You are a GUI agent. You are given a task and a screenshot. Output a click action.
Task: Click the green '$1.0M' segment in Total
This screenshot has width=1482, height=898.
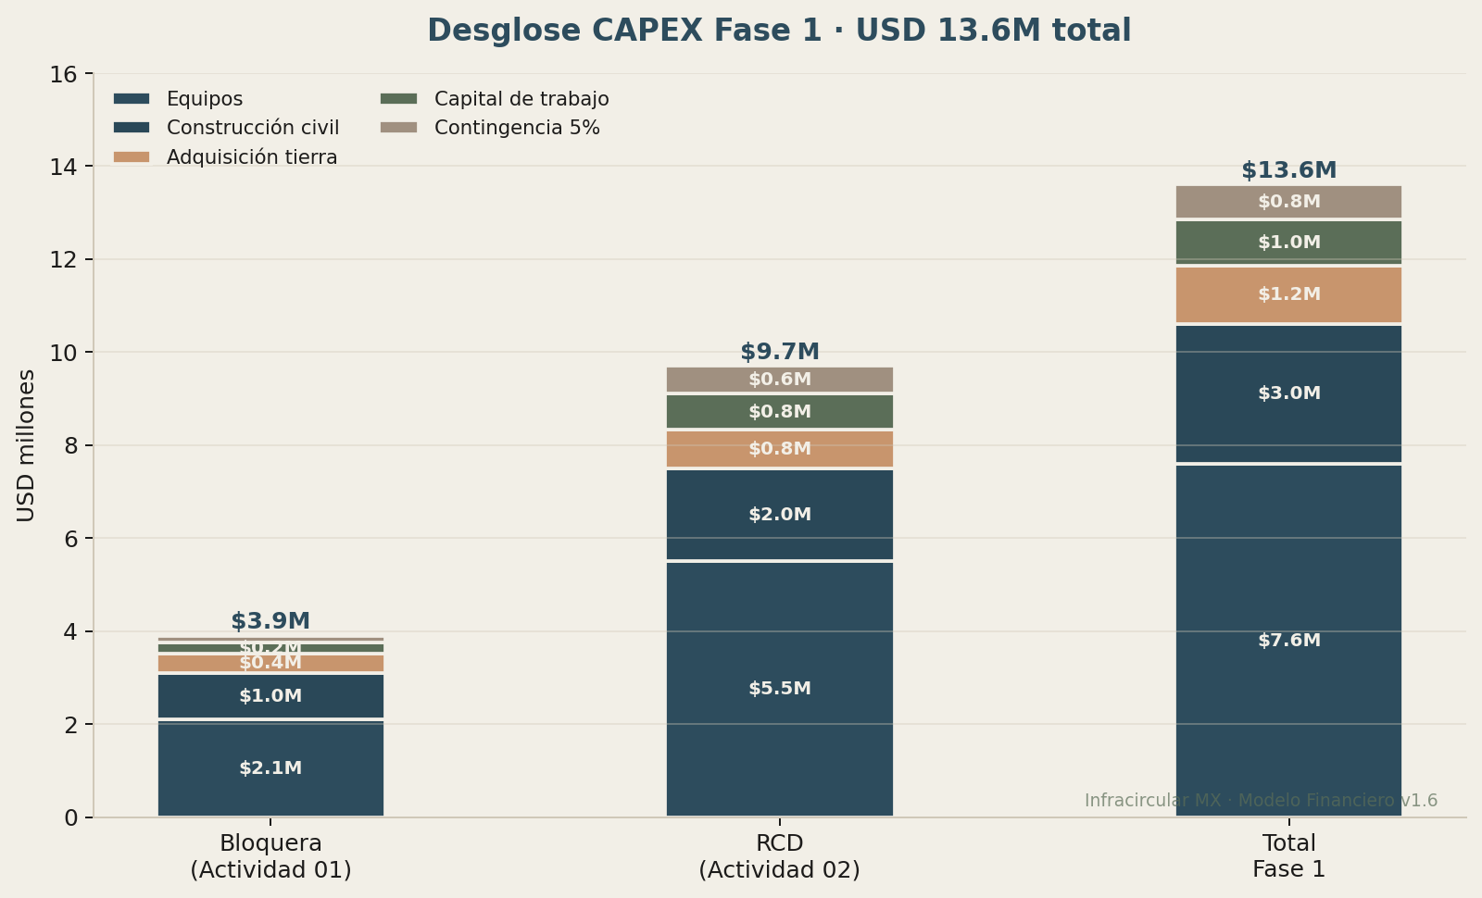click(x=1289, y=243)
